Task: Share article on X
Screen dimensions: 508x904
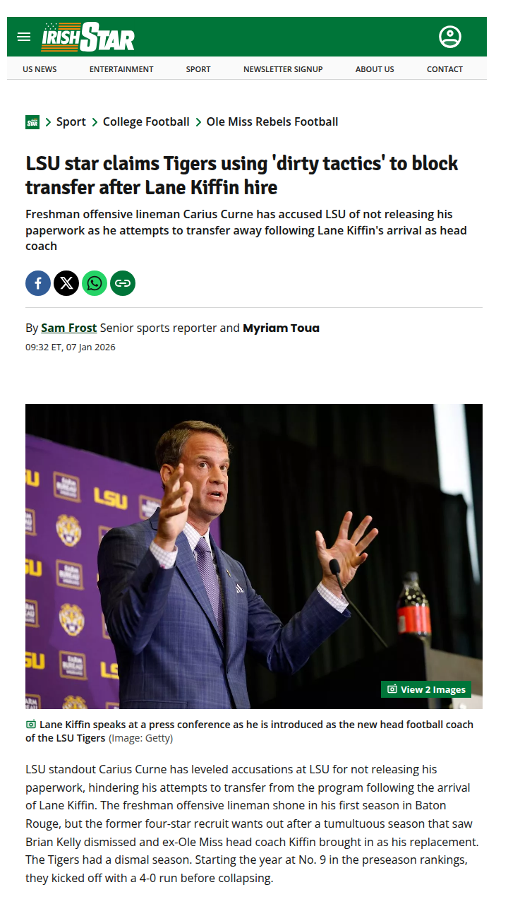Action: pos(66,283)
